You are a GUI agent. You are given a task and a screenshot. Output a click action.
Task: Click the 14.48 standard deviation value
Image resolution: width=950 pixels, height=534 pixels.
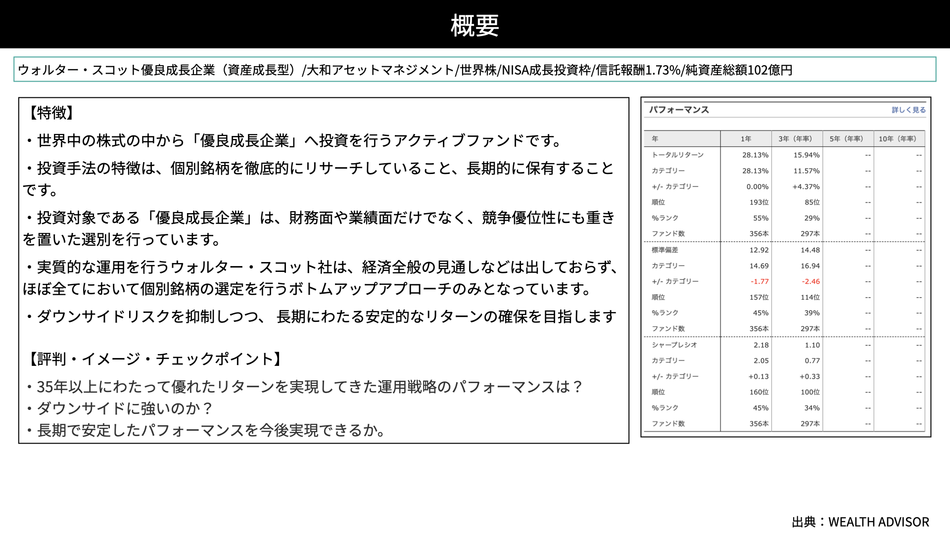pyautogui.click(x=810, y=250)
